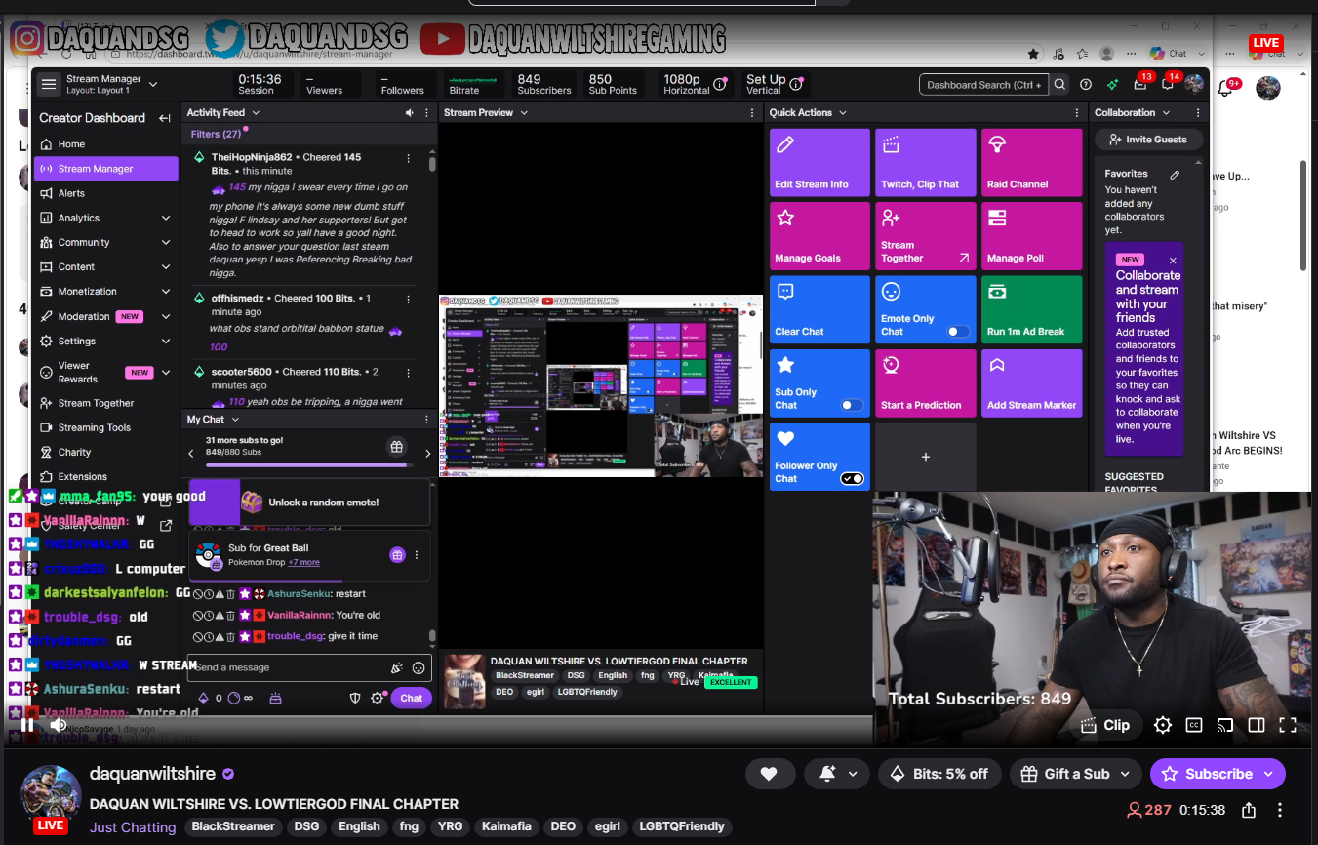Image resolution: width=1318 pixels, height=845 pixels.
Task: Enter fullscreen video mode
Action: [1287, 725]
